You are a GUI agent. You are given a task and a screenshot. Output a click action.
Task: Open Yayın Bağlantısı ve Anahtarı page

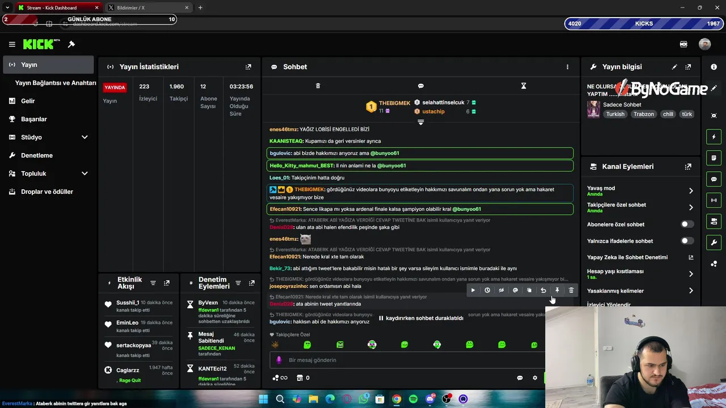56,83
